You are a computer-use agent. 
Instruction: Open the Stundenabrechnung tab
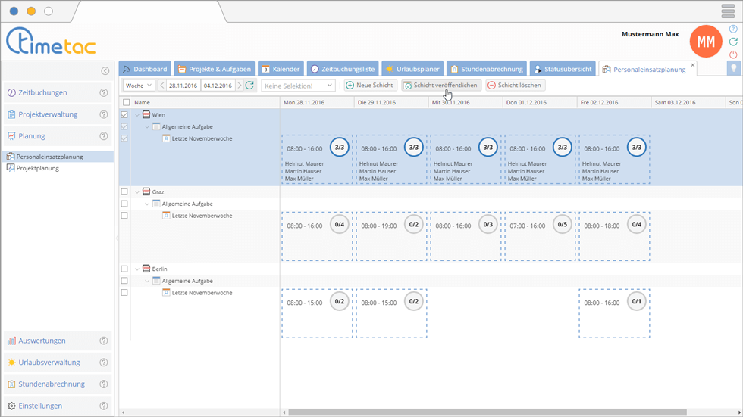click(485, 69)
